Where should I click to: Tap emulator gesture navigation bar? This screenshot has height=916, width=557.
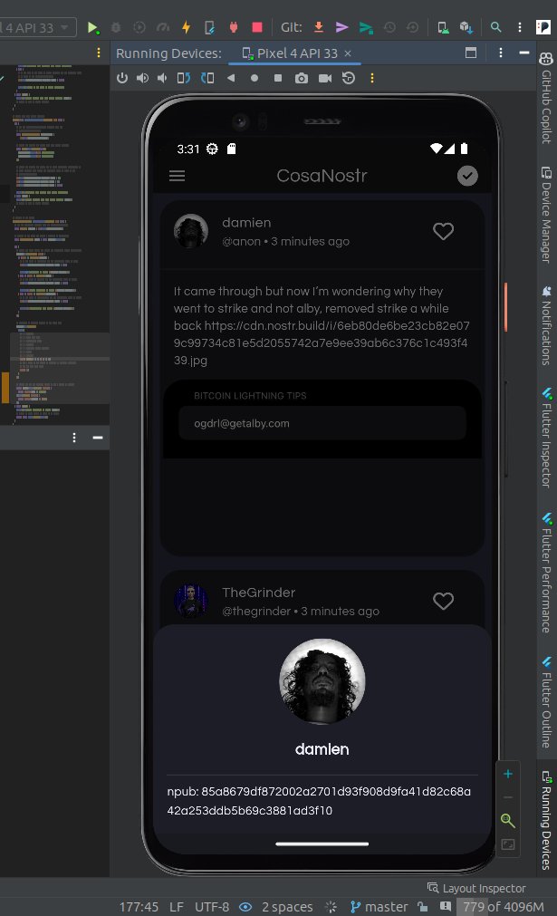(322, 844)
